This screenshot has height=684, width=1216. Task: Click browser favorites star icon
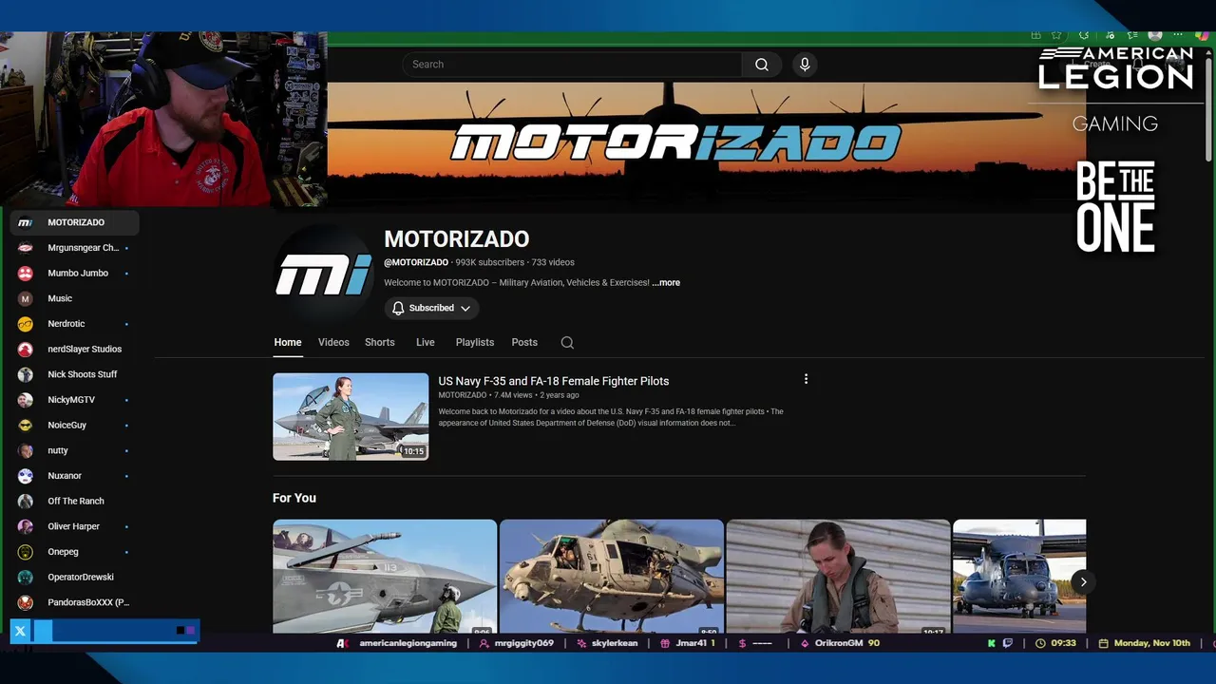[x=1056, y=35]
